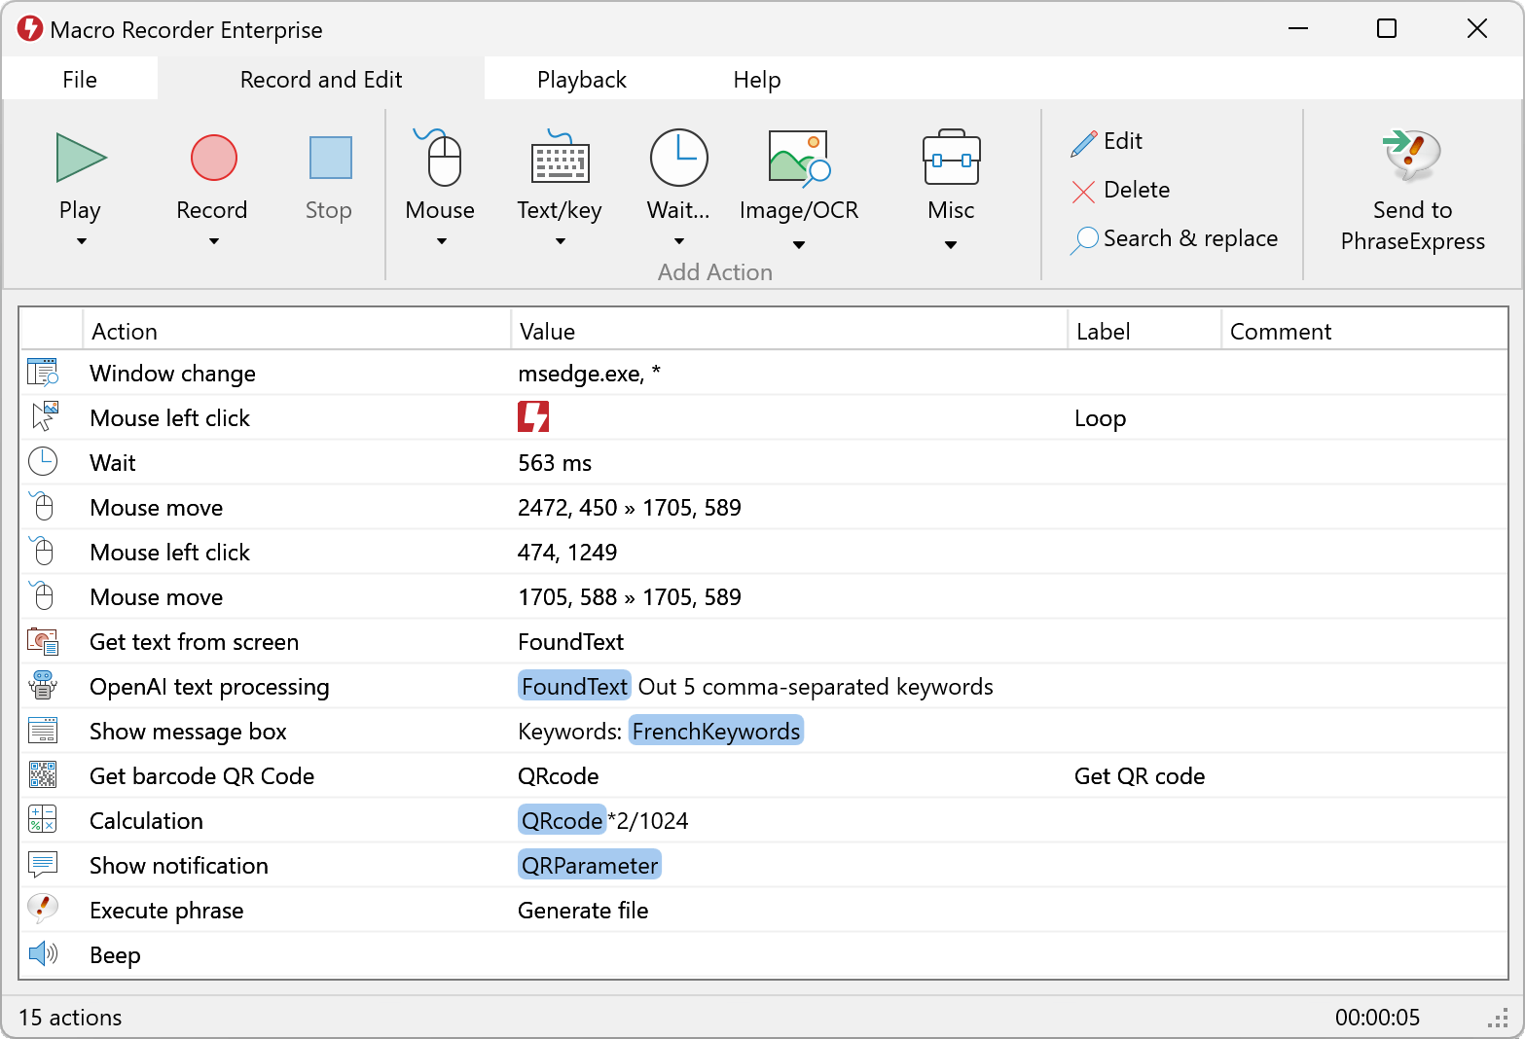Click the Edit button
Image resolution: width=1525 pixels, height=1039 pixels.
1122,141
